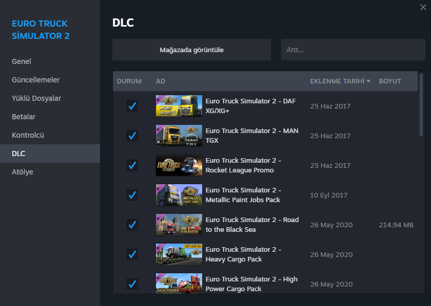
Task: Close the properties window with the X
Action: coord(423,7)
